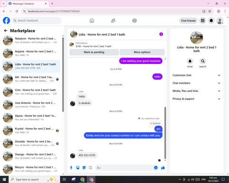The width and height of the screenshot is (229, 183).
Task: Click the Search Facebook field
Action: 37,21
